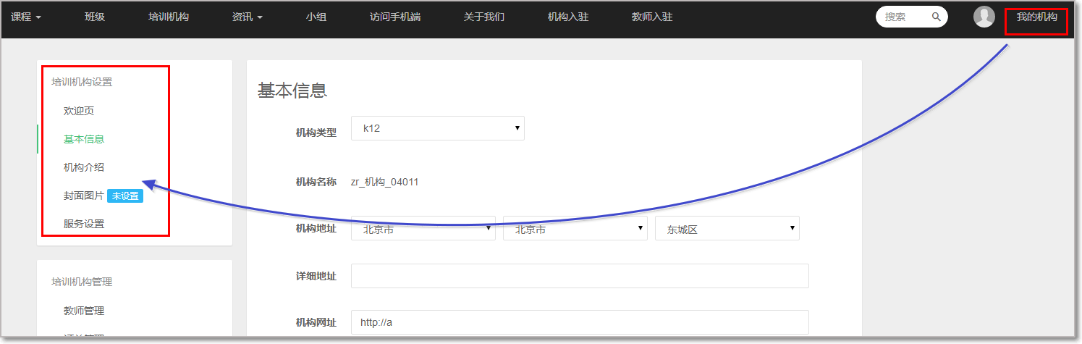
Task: Select 基本信息 sidebar item
Action: click(x=84, y=139)
